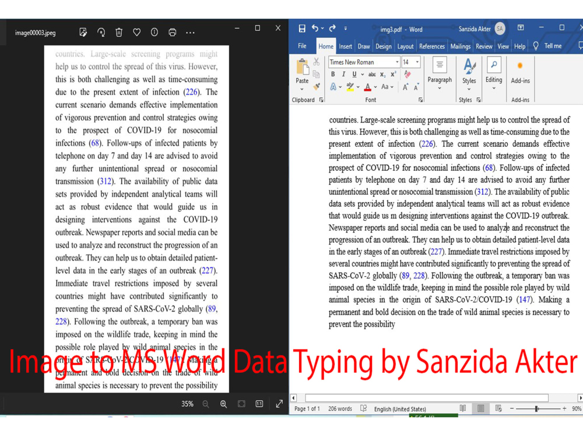583x437 pixels.
Task: Click the Paste clipboard icon
Action: 302,68
